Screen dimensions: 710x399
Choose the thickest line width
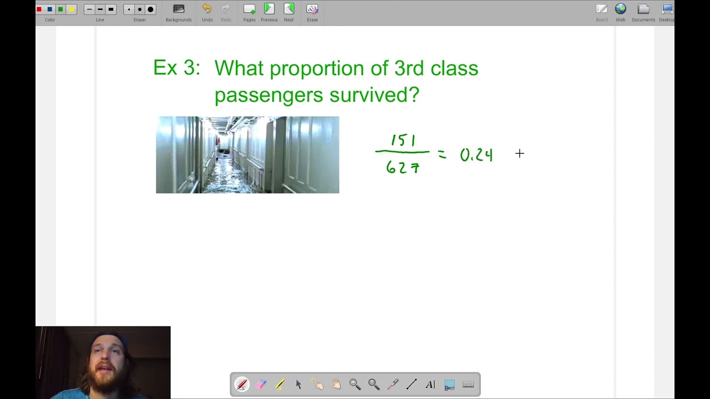click(x=111, y=9)
